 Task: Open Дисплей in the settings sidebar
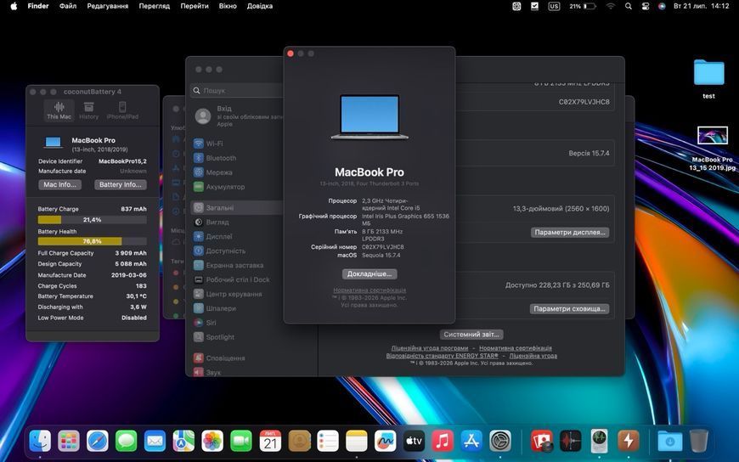213,236
